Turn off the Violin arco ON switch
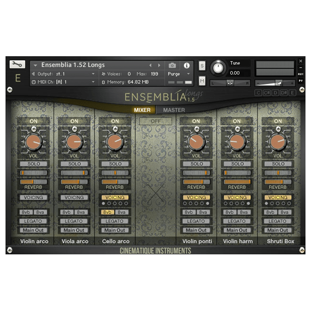 [x=34, y=121]
